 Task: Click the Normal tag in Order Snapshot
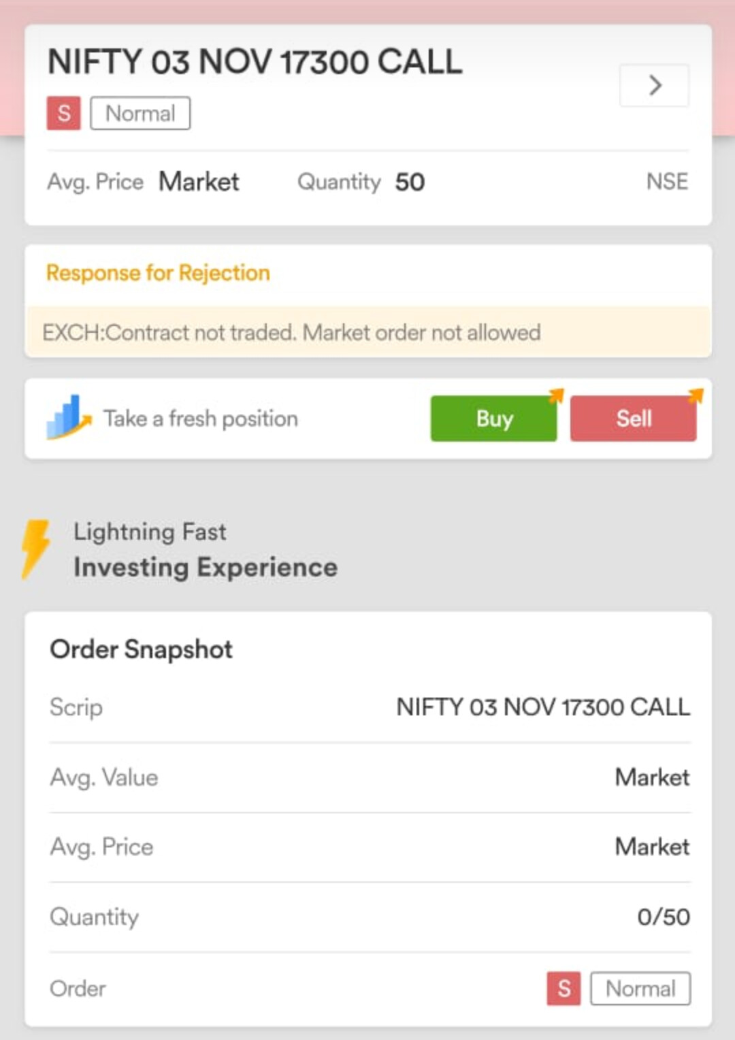(x=640, y=988)
